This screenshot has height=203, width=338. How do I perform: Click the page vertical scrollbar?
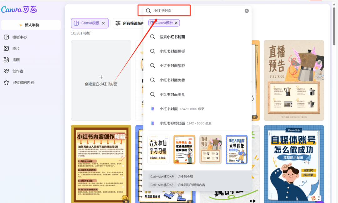click(x=334, y=27)
